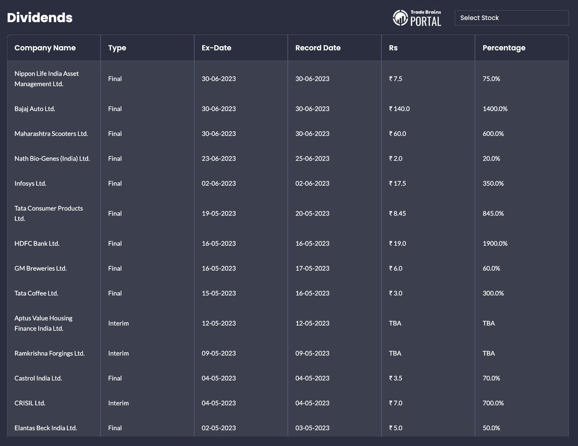Click Nath Bio-Genes (India) Ltd.

point(52,159)
